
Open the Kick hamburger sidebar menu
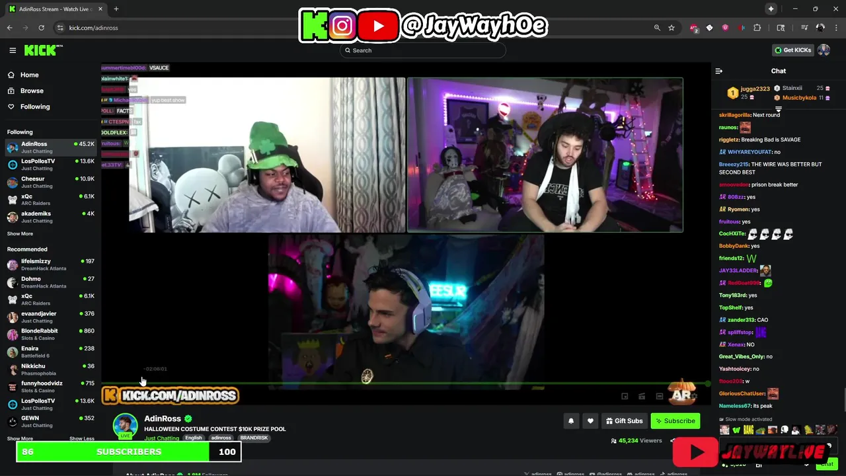point(13,50)
